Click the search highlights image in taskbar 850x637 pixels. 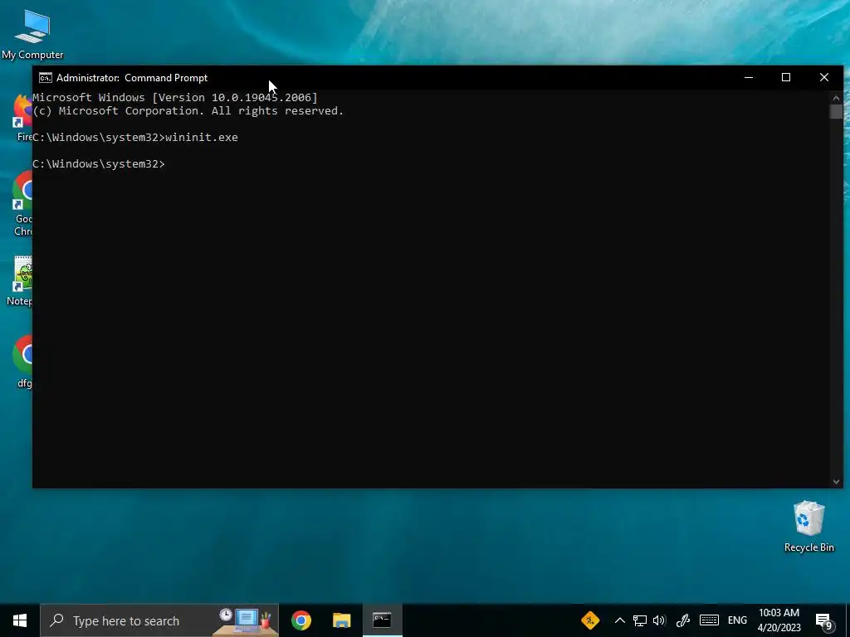click(x=245, y=620)
